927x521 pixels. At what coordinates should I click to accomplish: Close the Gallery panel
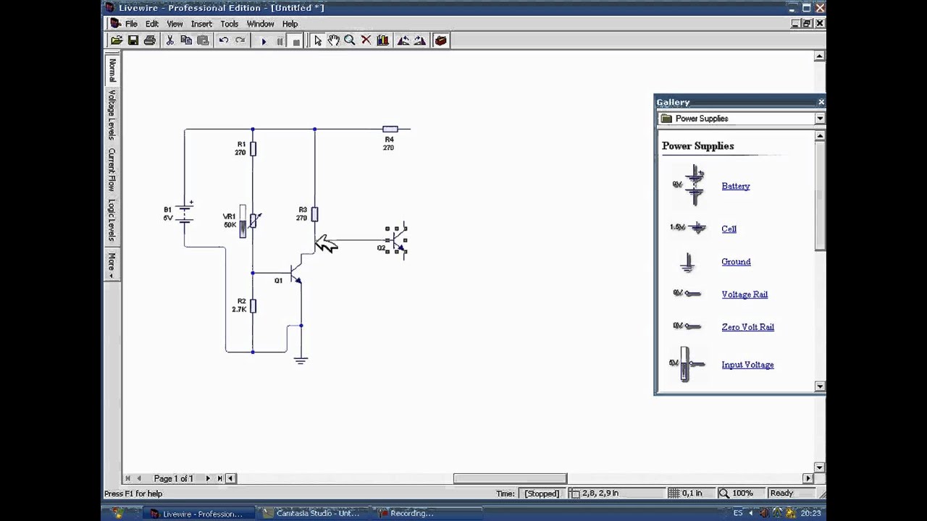(x=821, y=102)
